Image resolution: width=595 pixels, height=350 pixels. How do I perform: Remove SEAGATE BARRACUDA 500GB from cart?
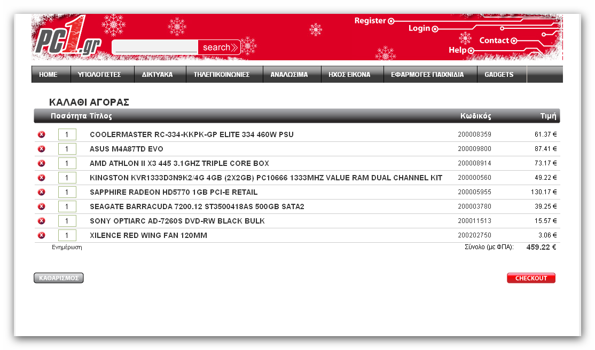41,206
